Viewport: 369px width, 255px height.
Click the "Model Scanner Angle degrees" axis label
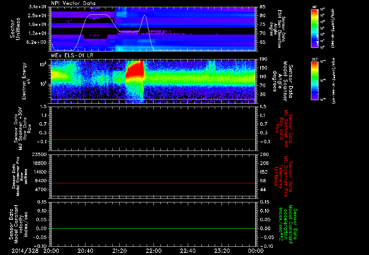282,81
